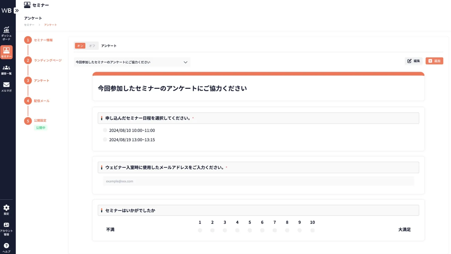Click the WB logo
This screenshot has width=451, height=254.
7,11
